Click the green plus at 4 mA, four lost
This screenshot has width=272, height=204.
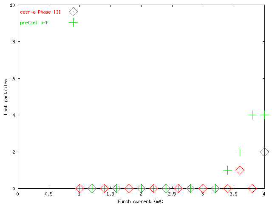coord(264,115)
